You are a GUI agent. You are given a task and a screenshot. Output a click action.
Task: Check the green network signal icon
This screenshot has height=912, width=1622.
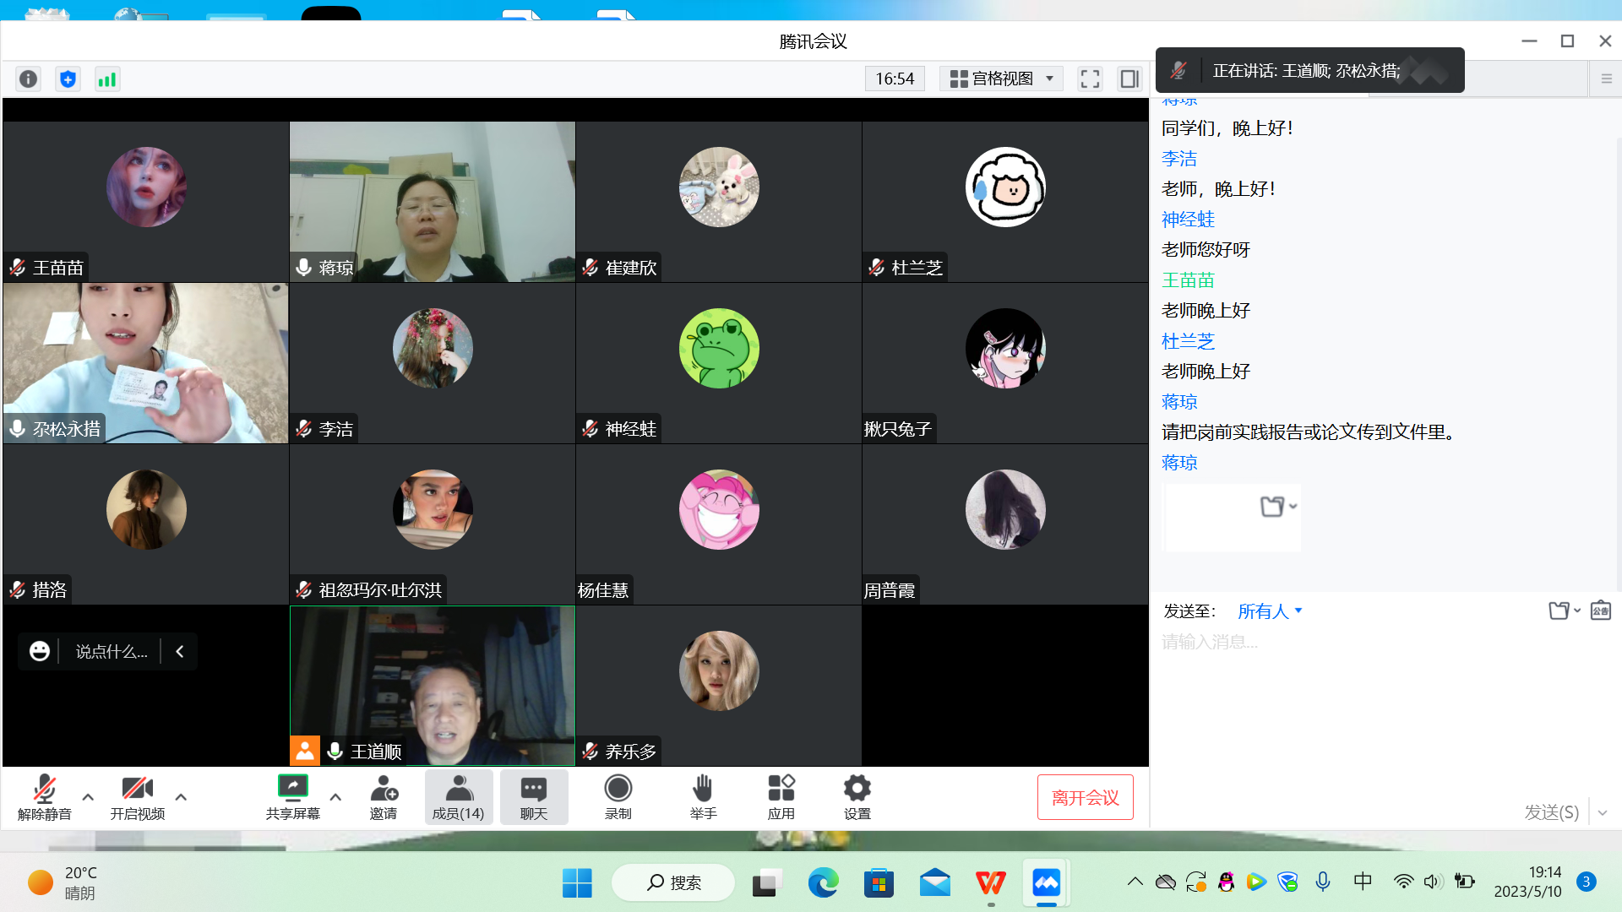tap(107, 79)
